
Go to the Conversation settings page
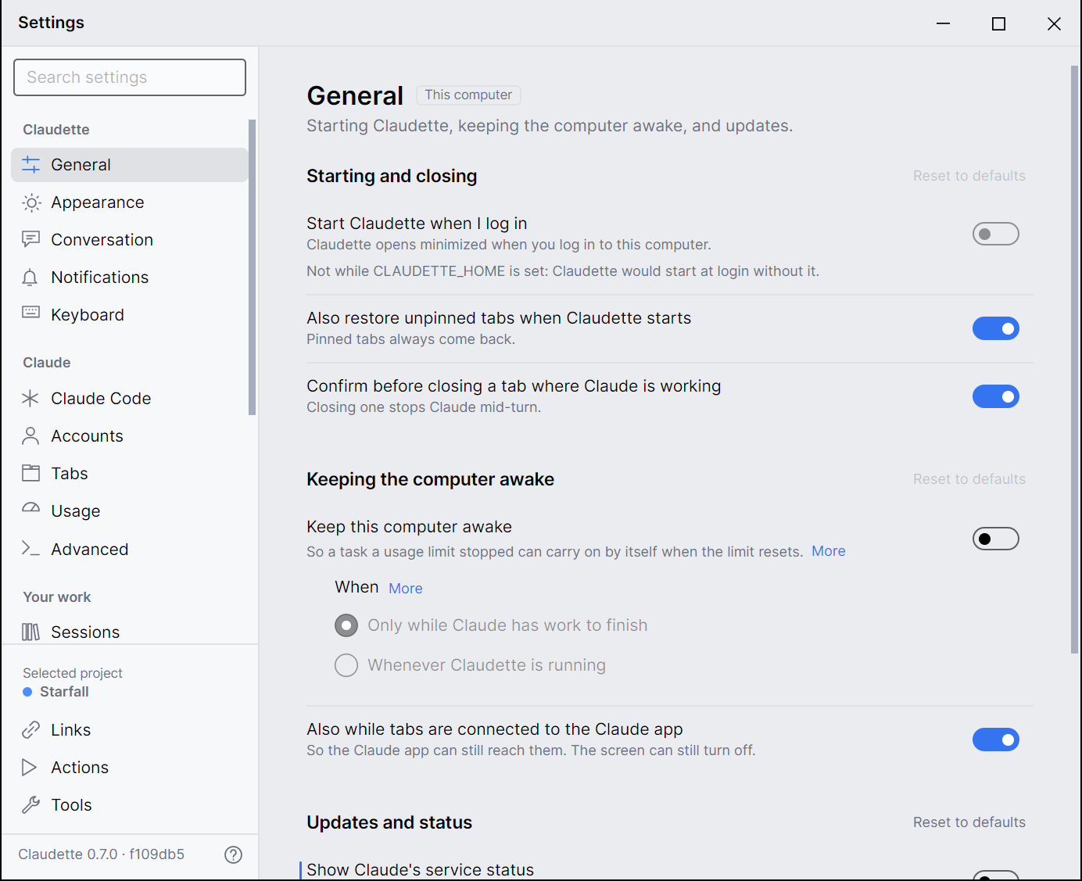(x=130, y=240)
